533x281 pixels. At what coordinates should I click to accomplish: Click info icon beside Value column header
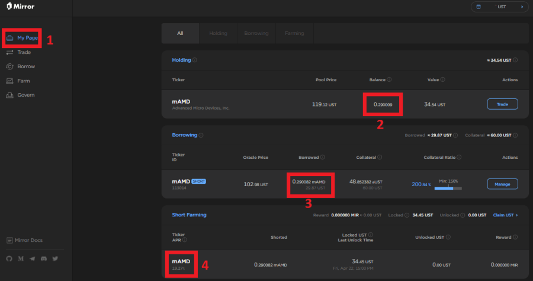[x=442, y=79]
